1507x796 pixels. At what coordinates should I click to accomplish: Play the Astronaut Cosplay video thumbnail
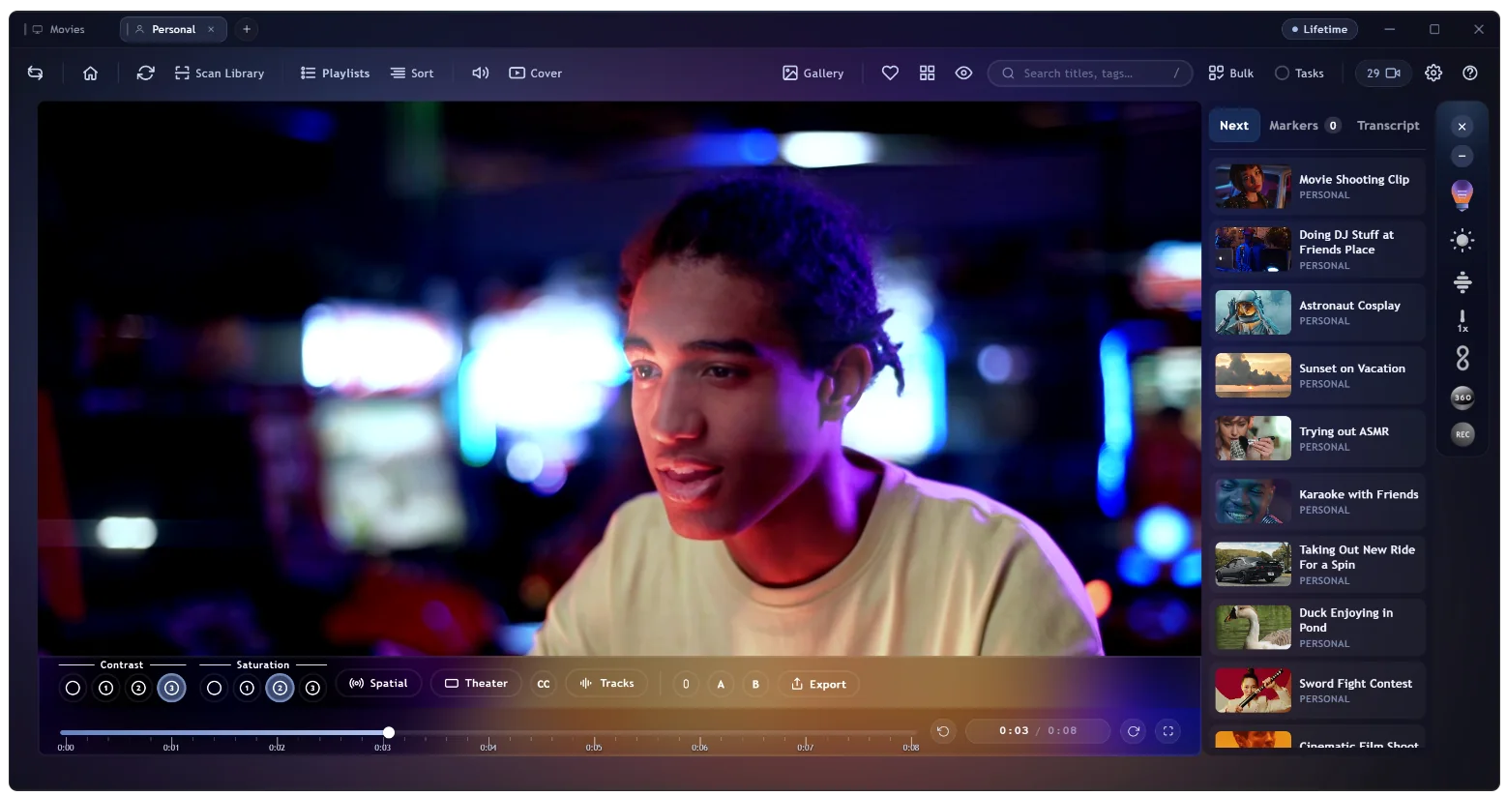click(x=1253, y=312)
